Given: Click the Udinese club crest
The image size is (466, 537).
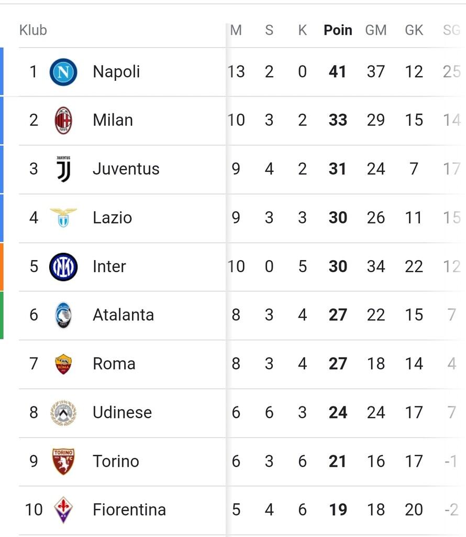Looking at the screenshot, I should pos(63,413).
